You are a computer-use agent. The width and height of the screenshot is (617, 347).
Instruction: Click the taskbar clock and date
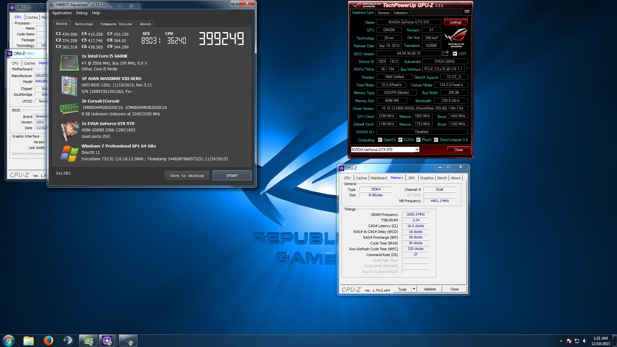tap(600, 341)
